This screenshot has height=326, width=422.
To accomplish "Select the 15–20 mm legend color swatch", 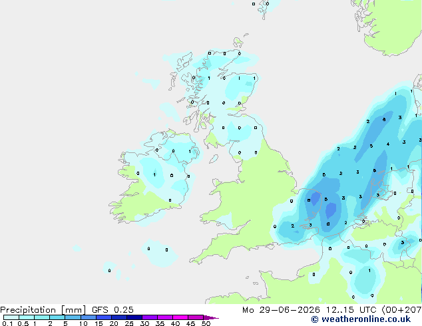I will point(103,317).
